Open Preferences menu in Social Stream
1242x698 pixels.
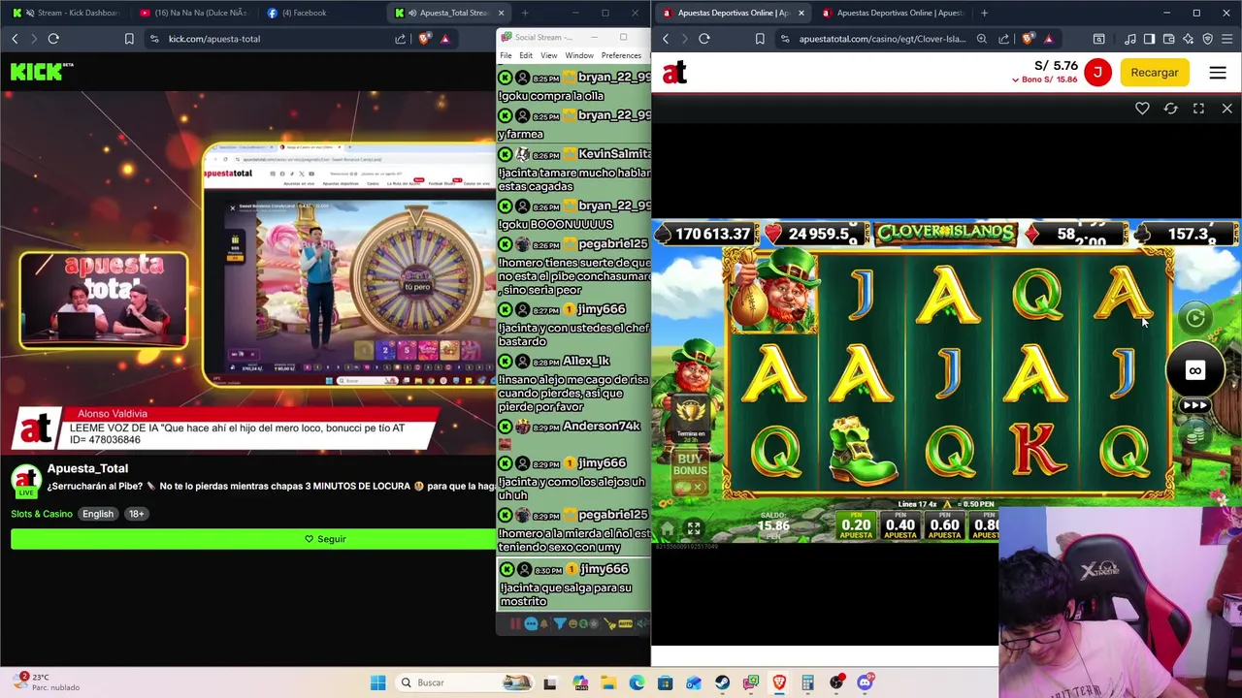(621, 55)
